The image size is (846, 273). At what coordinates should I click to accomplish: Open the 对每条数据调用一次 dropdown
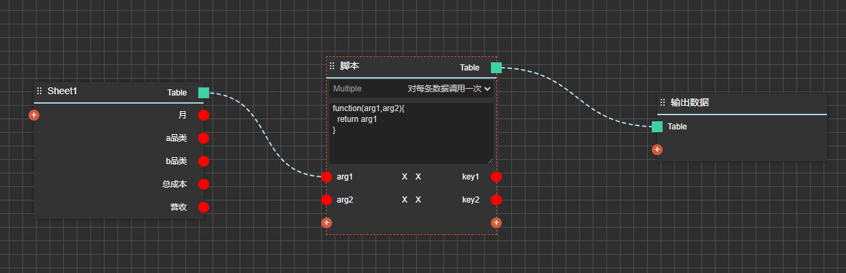coord(449,89)
